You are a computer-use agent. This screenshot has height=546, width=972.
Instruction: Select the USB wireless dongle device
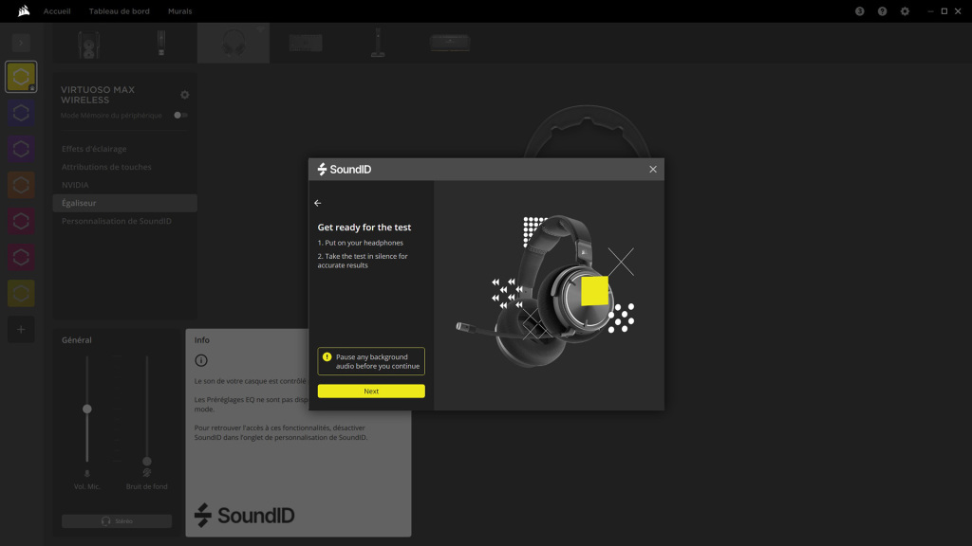coord(161,43)
